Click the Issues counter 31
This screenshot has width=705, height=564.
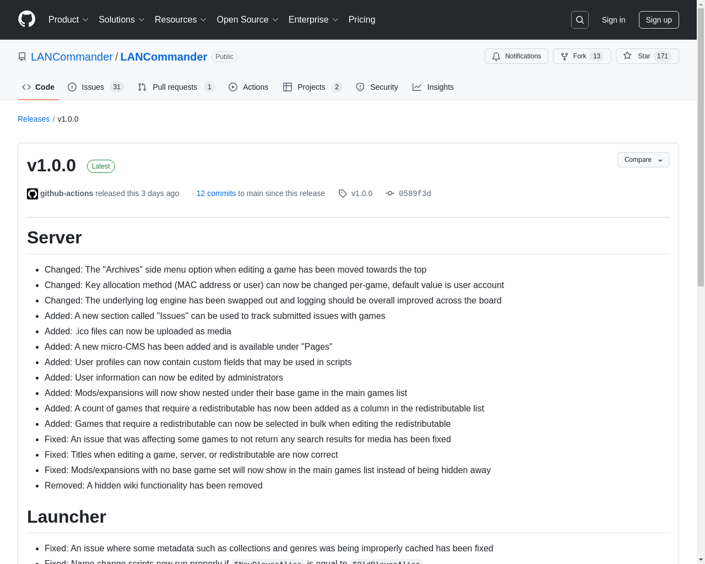[x=117, y=87]
